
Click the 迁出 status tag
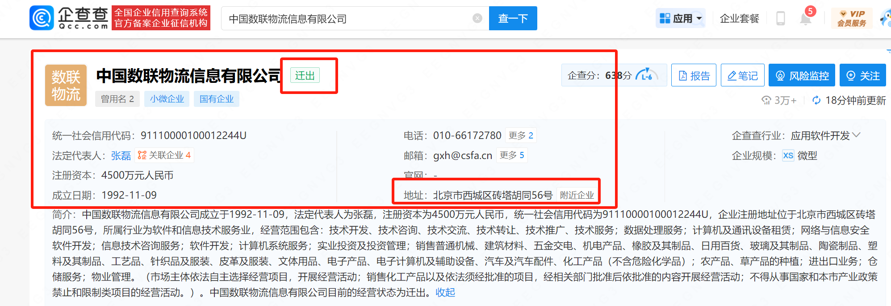[x=305, y=75]
